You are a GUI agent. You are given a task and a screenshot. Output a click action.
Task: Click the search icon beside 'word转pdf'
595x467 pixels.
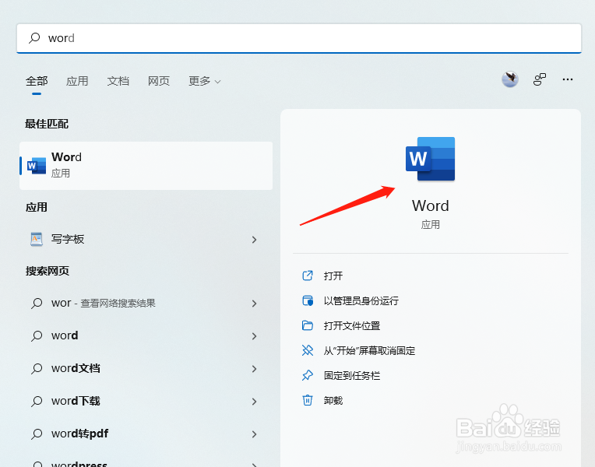pos(37,434)
